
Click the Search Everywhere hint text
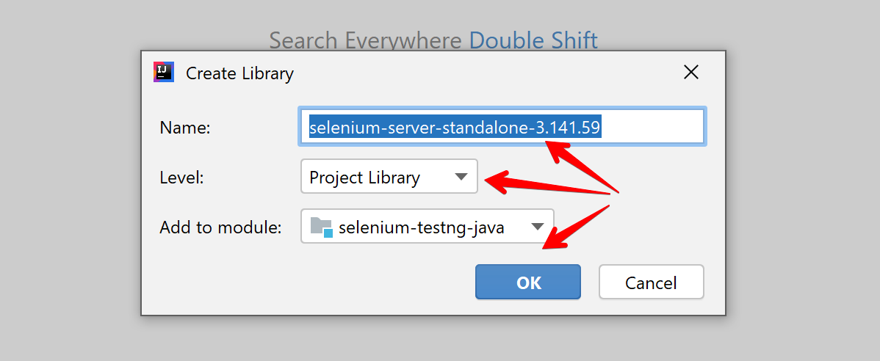pos(367,40)
